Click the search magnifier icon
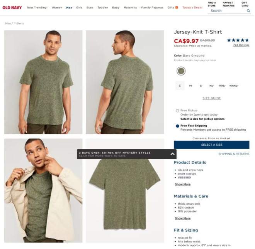The height and width of the screenshot is (249, 255). click(249, 11)
